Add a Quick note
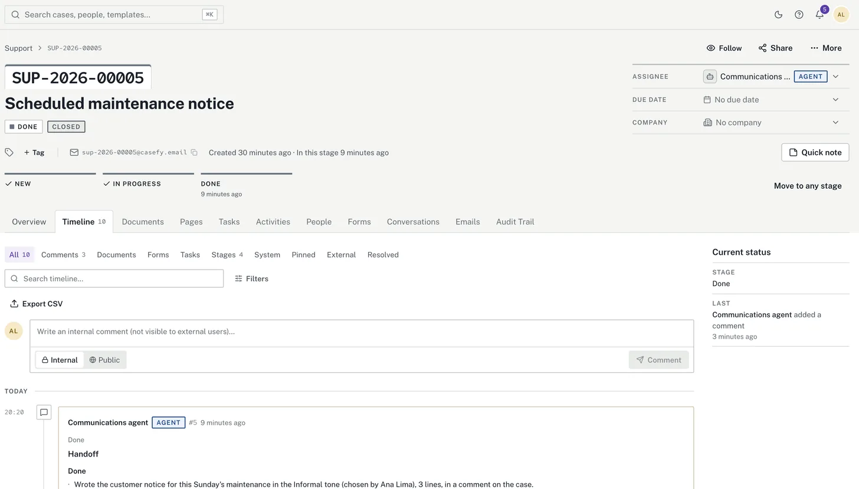The image size is (859, 489). point(815,152)
